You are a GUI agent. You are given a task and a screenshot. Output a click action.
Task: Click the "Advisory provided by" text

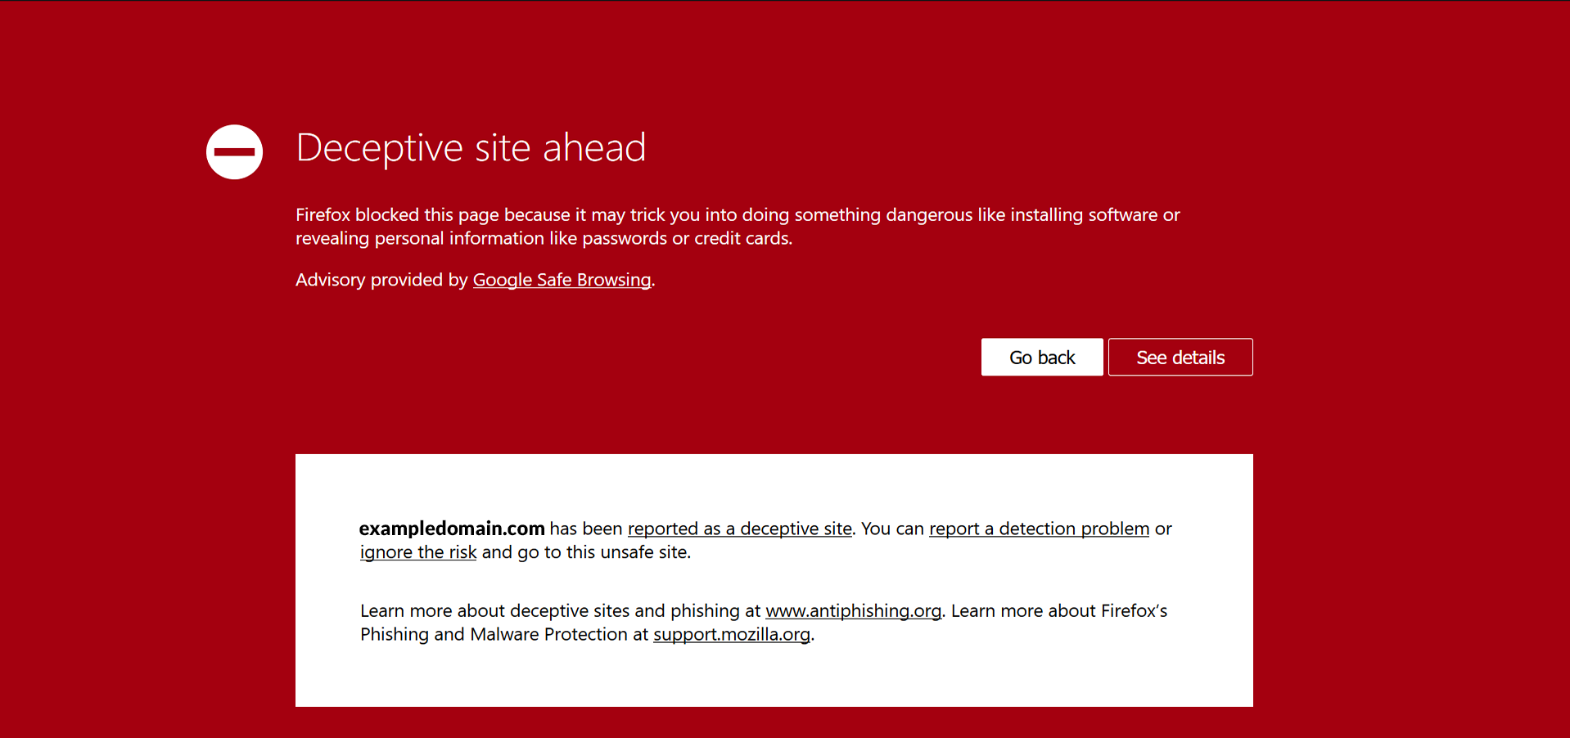[381, 280]
